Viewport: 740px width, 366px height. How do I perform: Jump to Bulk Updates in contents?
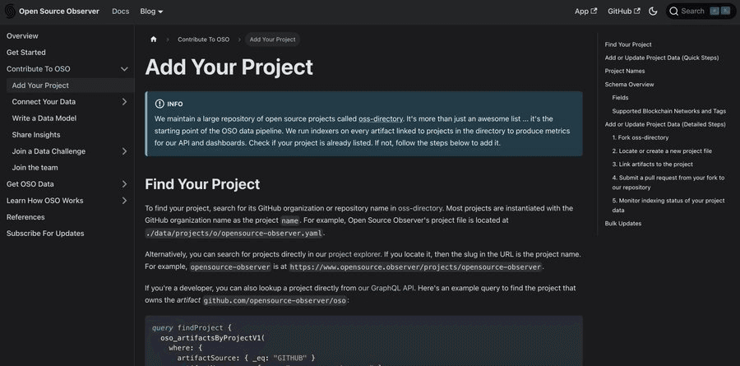click(623, 224)
